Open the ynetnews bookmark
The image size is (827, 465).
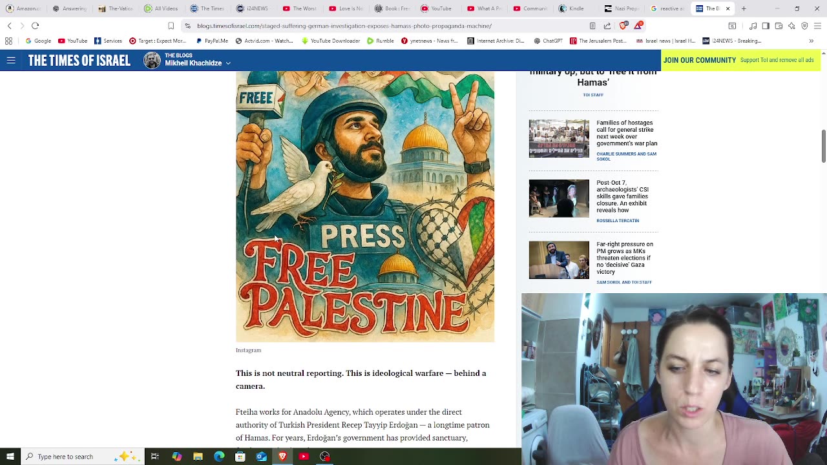429,41
